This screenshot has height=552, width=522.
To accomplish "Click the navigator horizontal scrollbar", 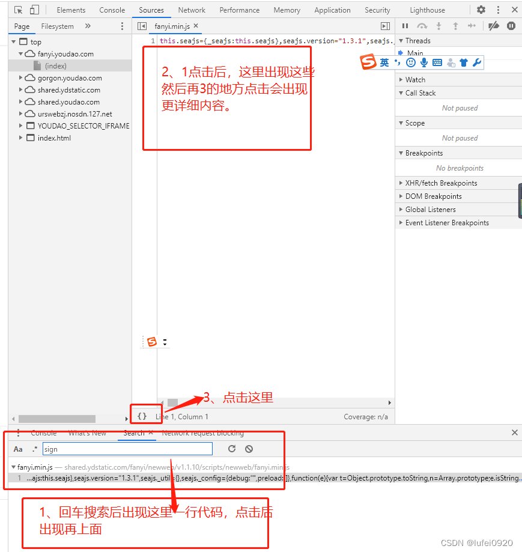I will [x=56, y=419].
